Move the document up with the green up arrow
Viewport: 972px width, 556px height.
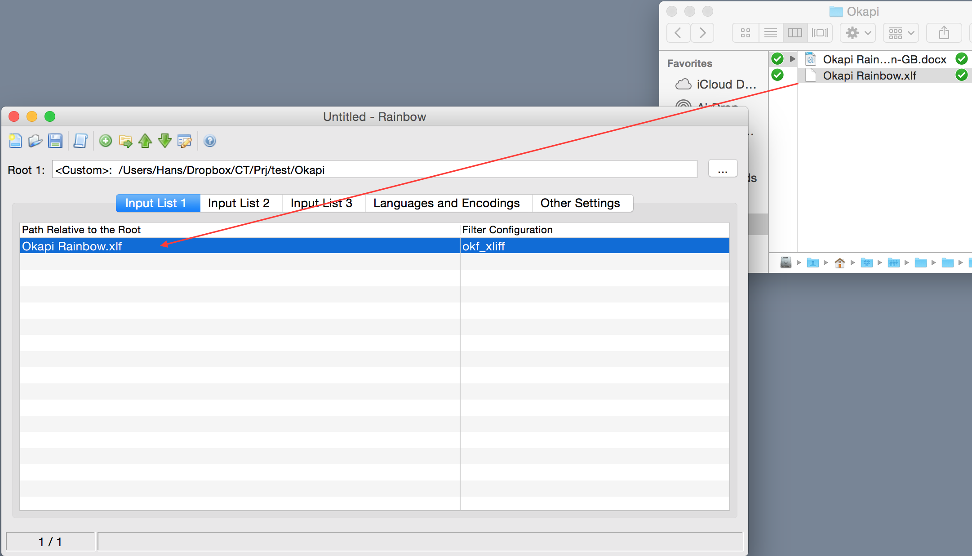pos(145,141)
